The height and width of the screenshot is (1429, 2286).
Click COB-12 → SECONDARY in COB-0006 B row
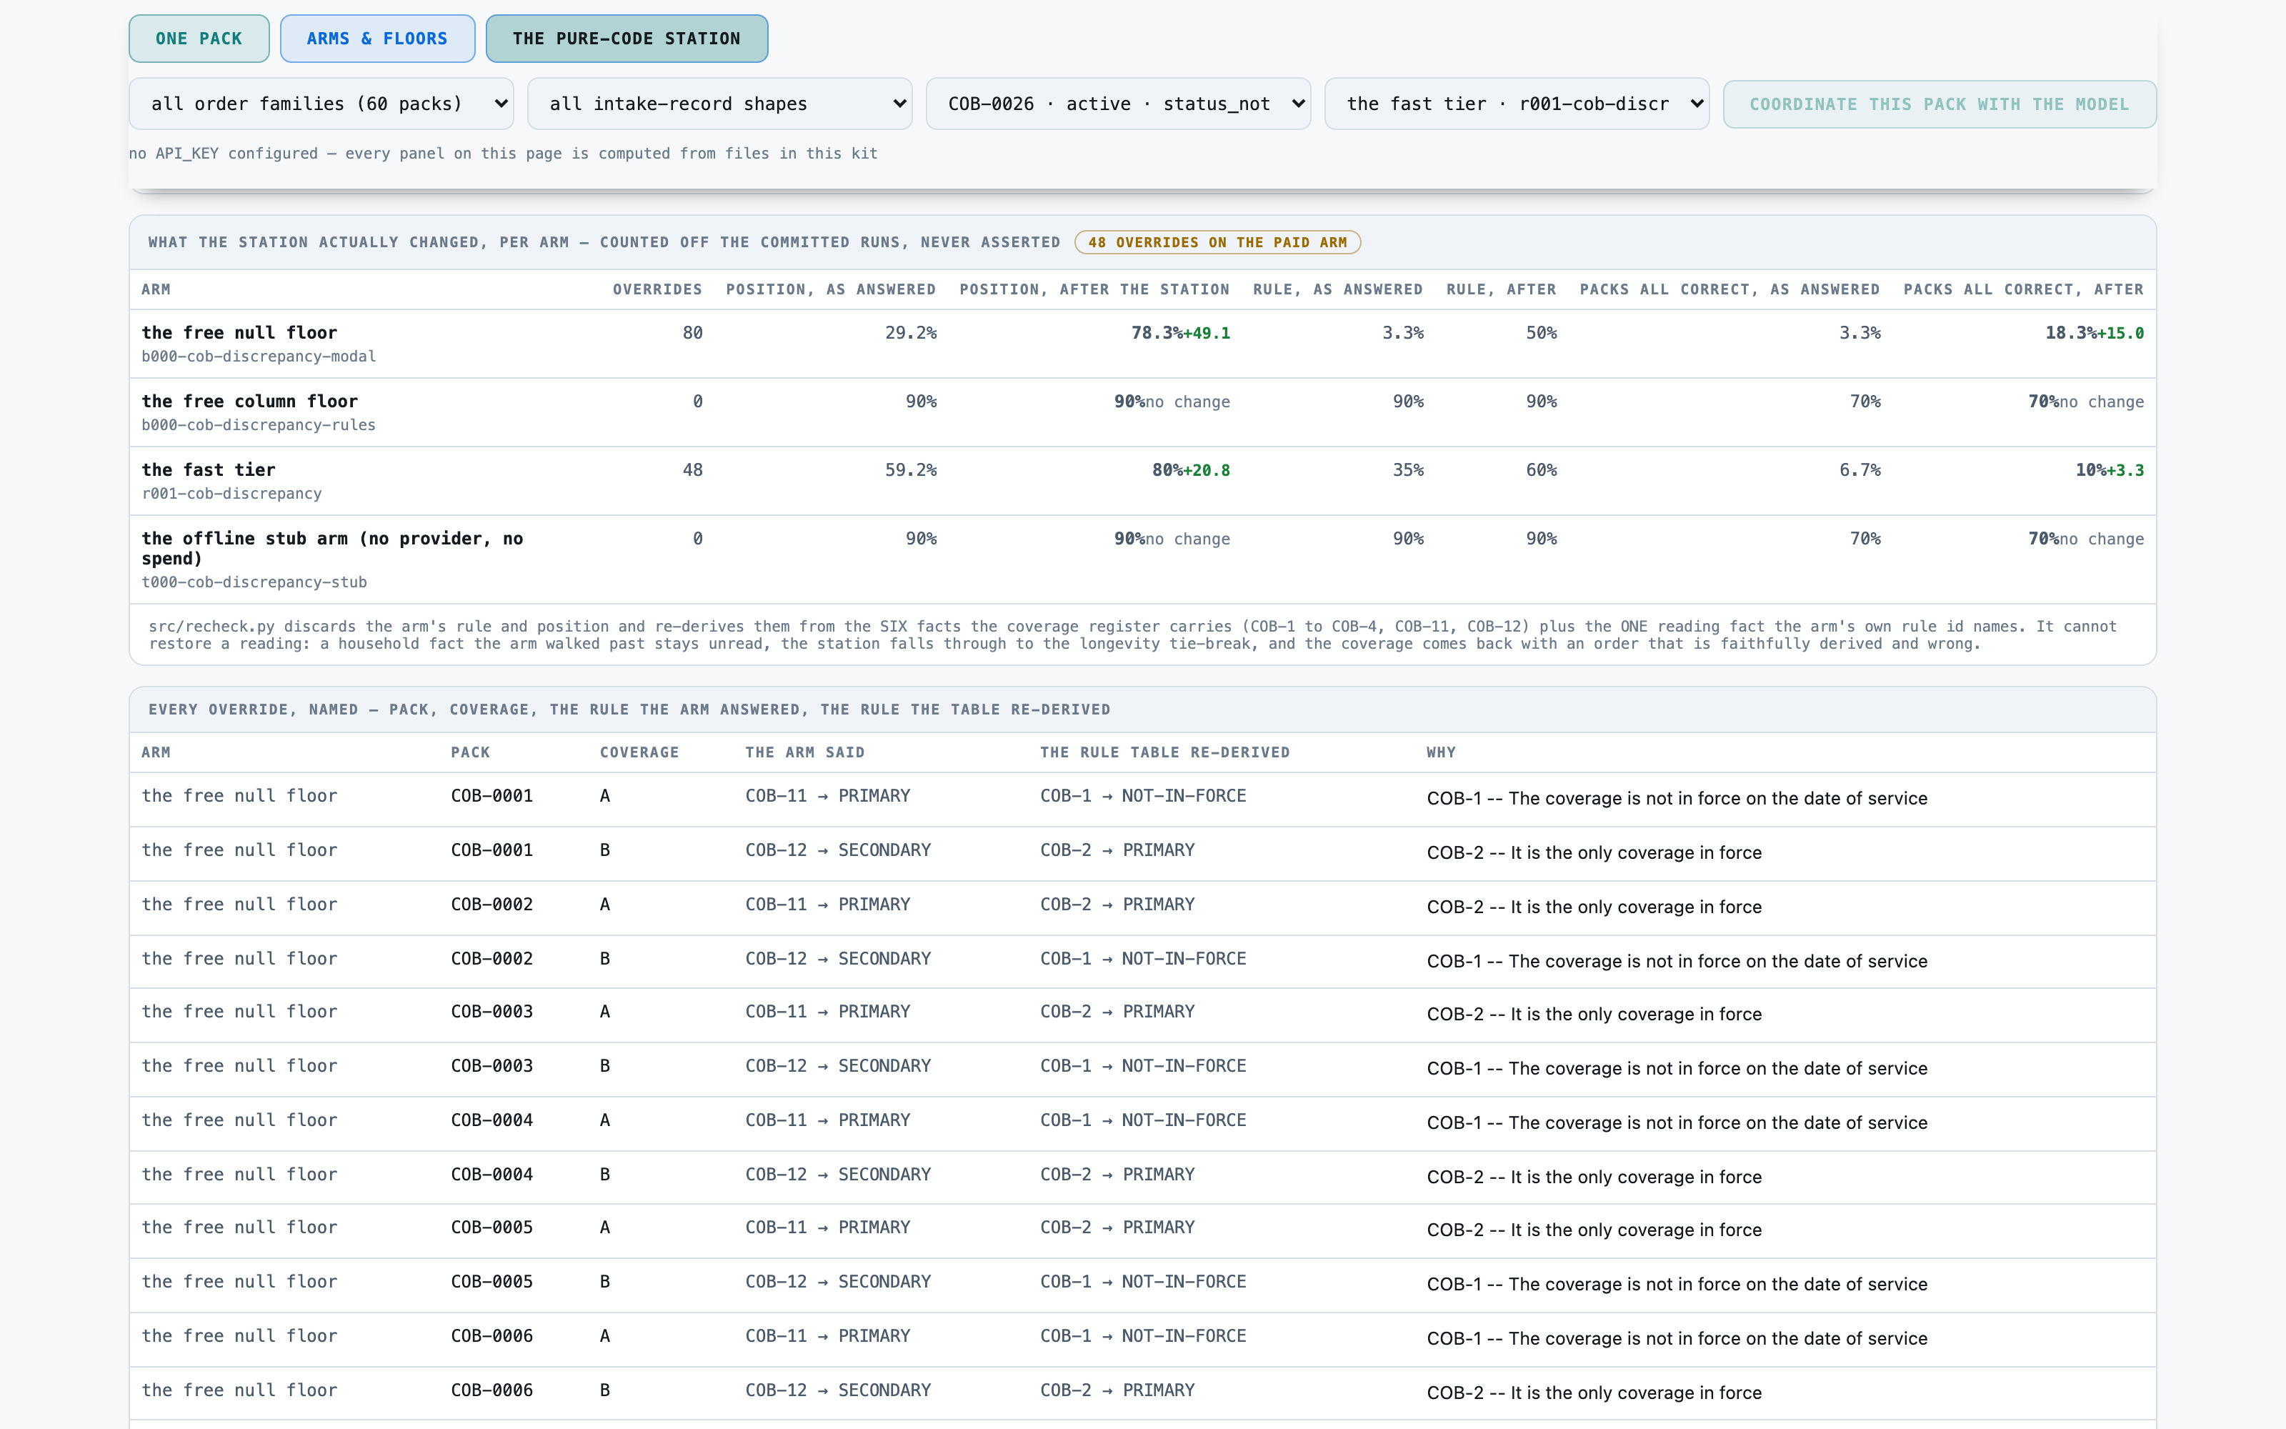[x=838, y=1390]
